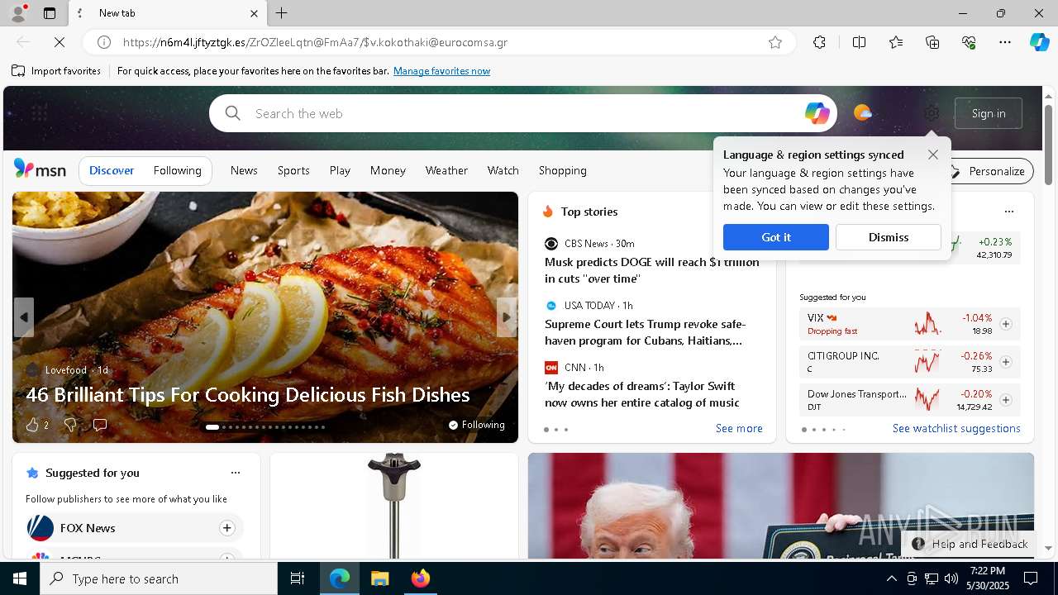The image size is (1058, 595).
Task: Add Dow Jones Transport to watchlist
Action: pos(1005,400)
